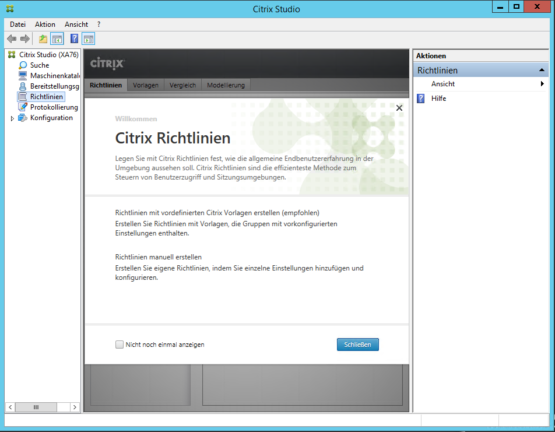
Task: Click the Richtlinien list icon in the tree
Action: click(x=23, y=97)
